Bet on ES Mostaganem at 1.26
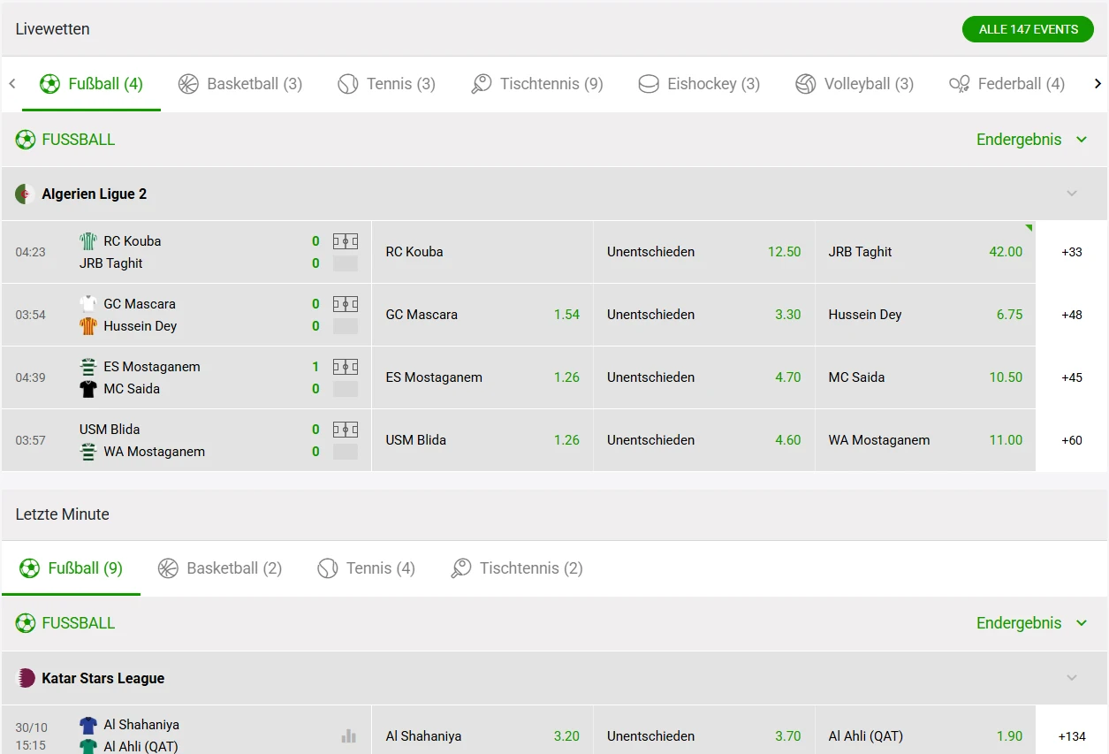 pyautogui.click(x=482, y=377)
